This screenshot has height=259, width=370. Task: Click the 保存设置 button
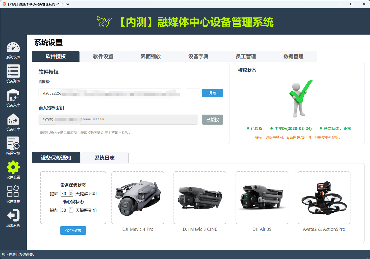pyautogui.click(x=73, y=230)
